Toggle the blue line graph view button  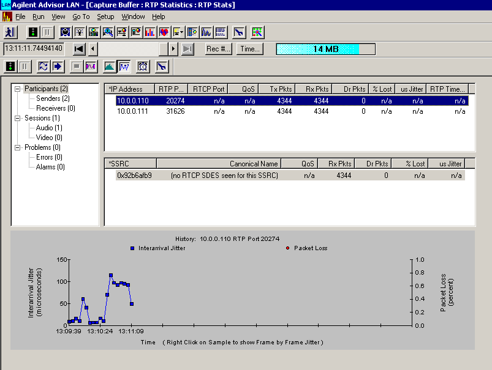point(124,66)
